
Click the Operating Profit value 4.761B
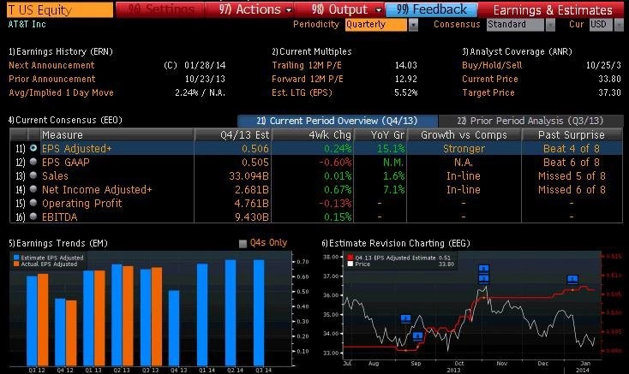click(252, 203)
